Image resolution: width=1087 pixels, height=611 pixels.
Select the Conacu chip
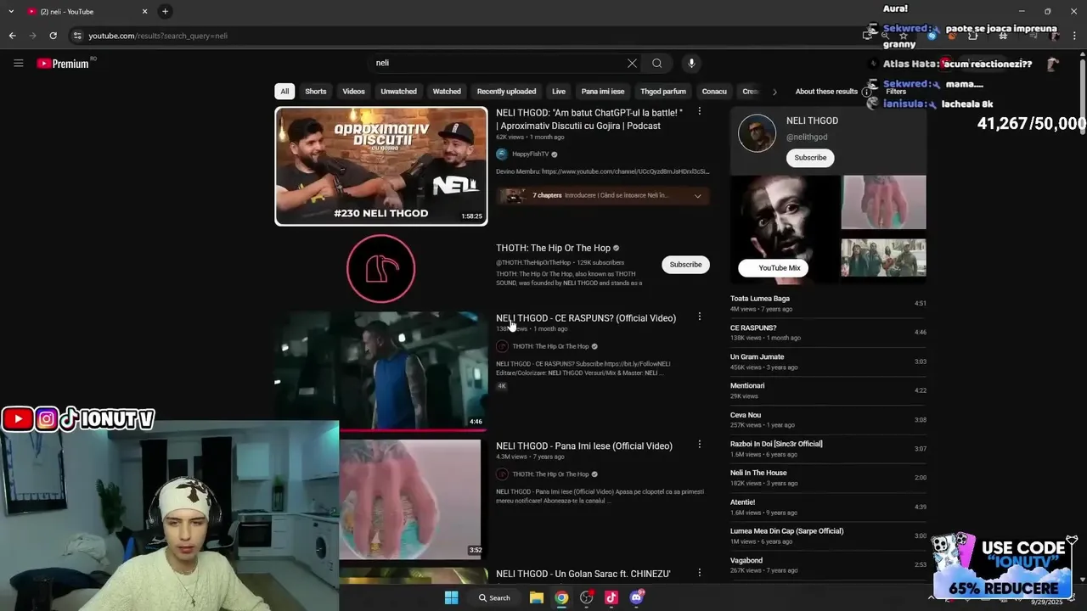pyautogui.click(x=714, y=91)
